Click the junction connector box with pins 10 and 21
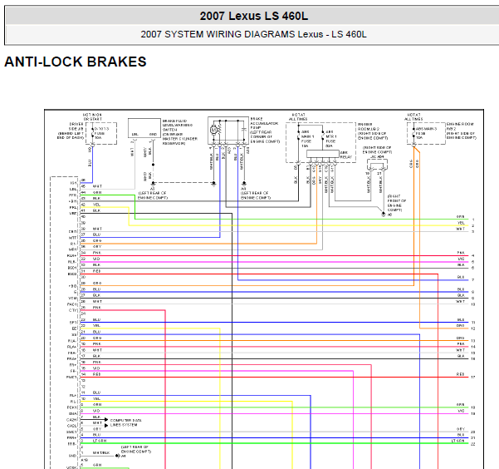Screen dimensions: 499x469 [x=377, y=165]
